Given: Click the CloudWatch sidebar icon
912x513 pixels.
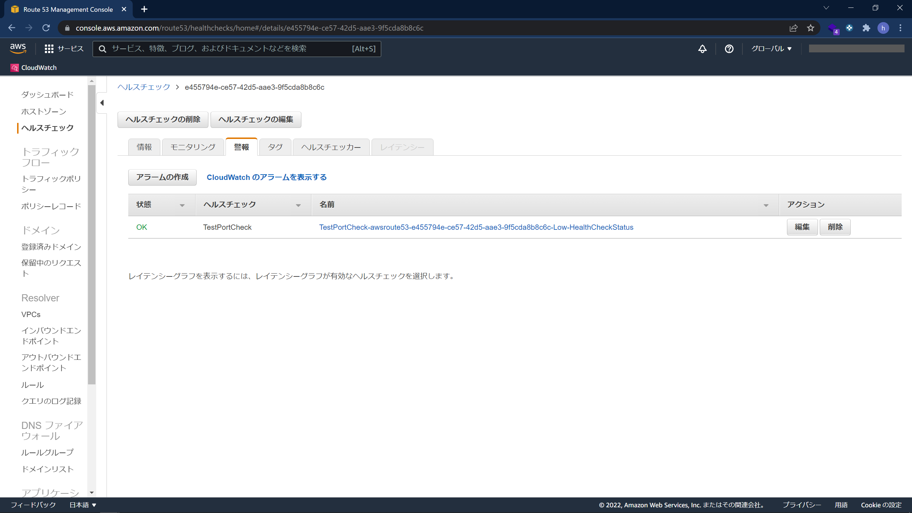Looking at the screenshot, I should (x=14, y=68).
